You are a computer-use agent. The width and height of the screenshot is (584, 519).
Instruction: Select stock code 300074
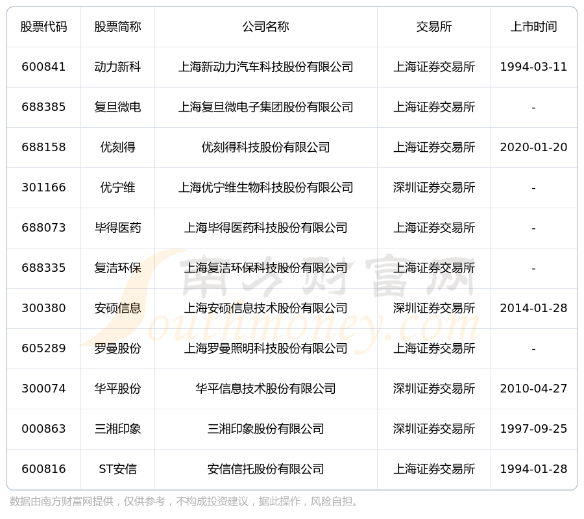click(x=43, y=389)
